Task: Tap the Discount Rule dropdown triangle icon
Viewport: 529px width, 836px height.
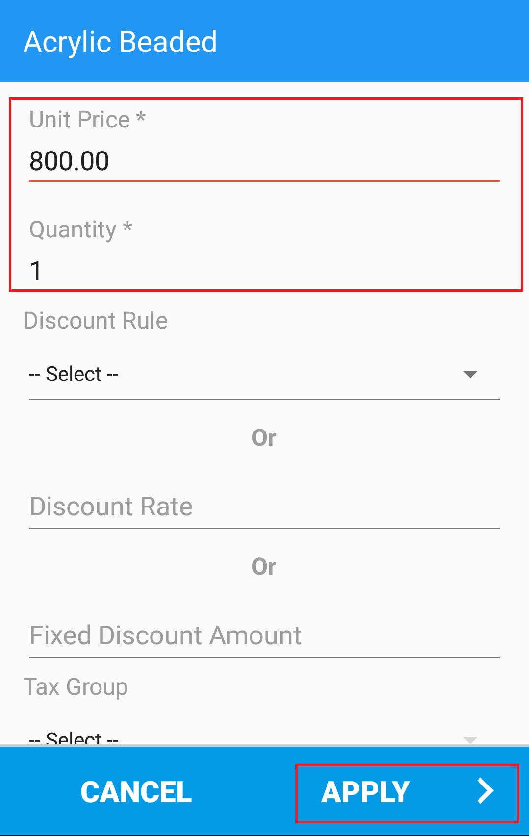Action: tap(470, 374)
